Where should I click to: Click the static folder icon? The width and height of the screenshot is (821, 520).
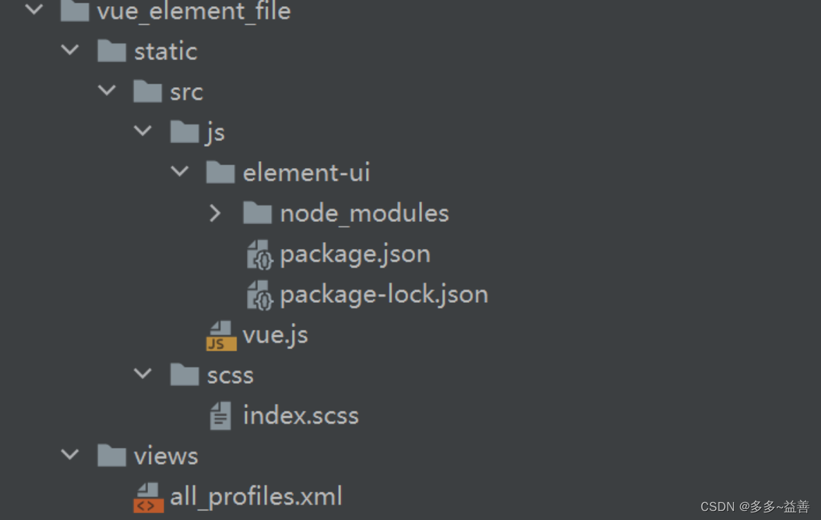[111, 50]
